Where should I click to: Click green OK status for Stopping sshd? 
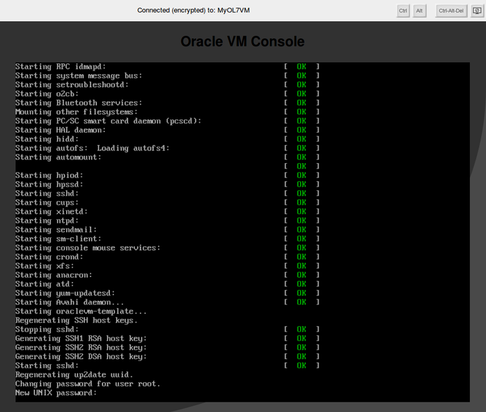click(x=301, y=329)
